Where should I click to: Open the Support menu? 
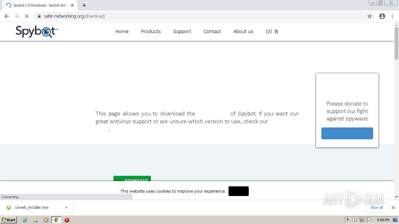tap(182, 31)
